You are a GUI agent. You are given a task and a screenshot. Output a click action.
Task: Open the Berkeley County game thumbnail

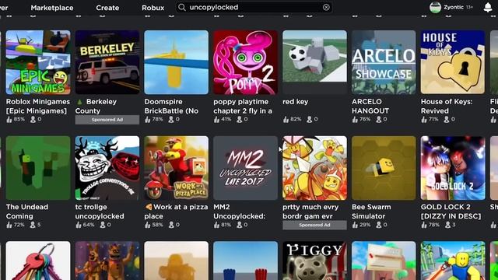click(x=107, y=62)
